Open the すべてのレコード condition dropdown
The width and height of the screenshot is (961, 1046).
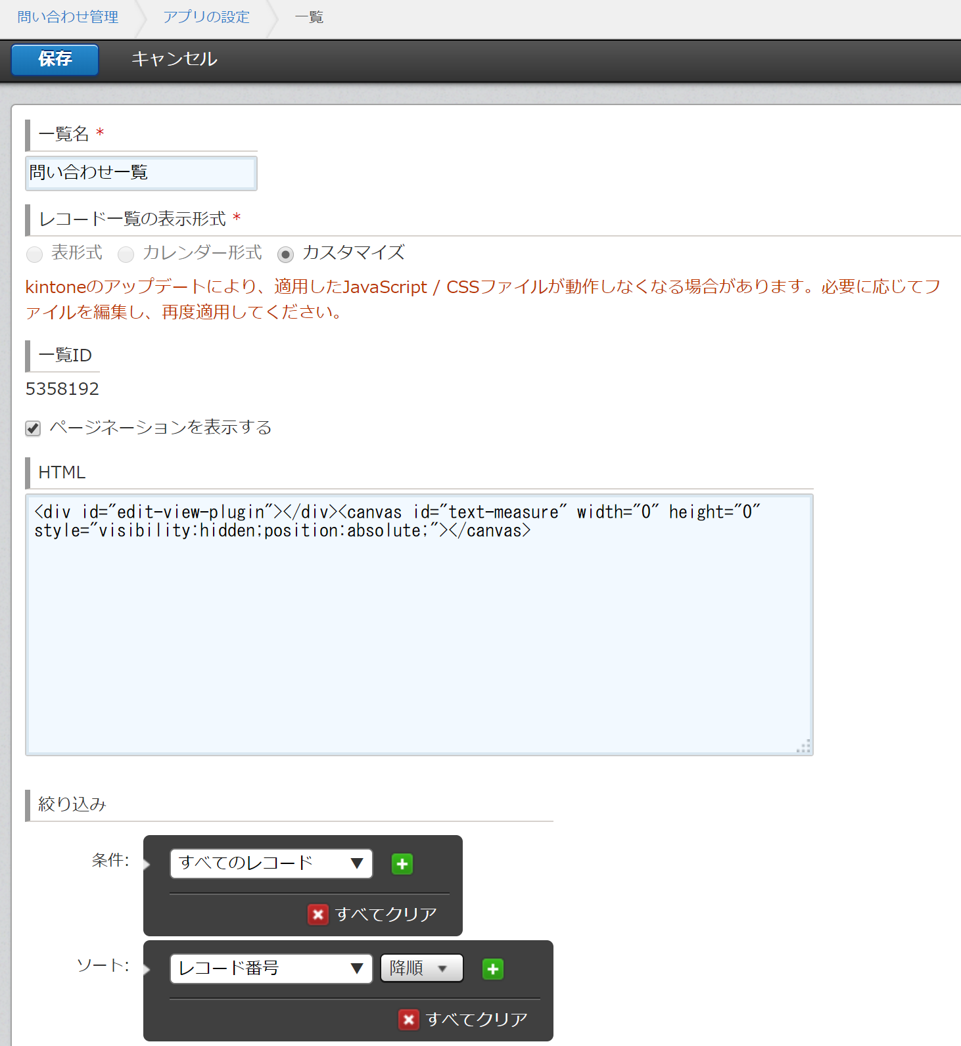coord(271,863)
